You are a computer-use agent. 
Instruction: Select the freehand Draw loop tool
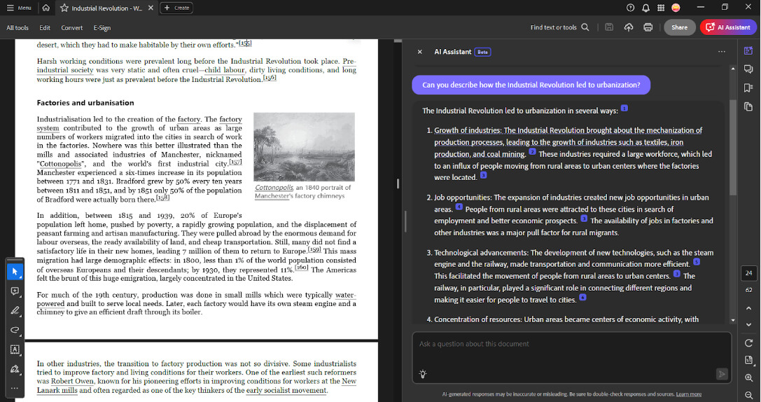click(x=15, y=330)
